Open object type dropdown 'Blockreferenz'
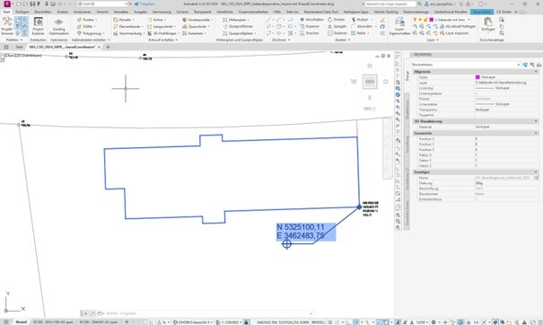 point(466,65)
